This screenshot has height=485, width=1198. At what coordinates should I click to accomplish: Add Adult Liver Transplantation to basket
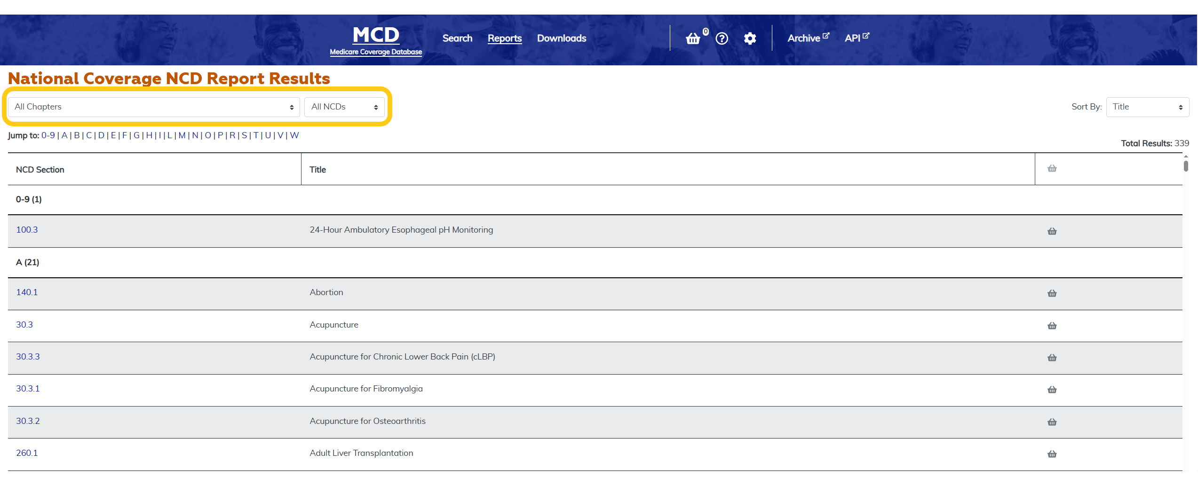click(x=1052, y=454)
